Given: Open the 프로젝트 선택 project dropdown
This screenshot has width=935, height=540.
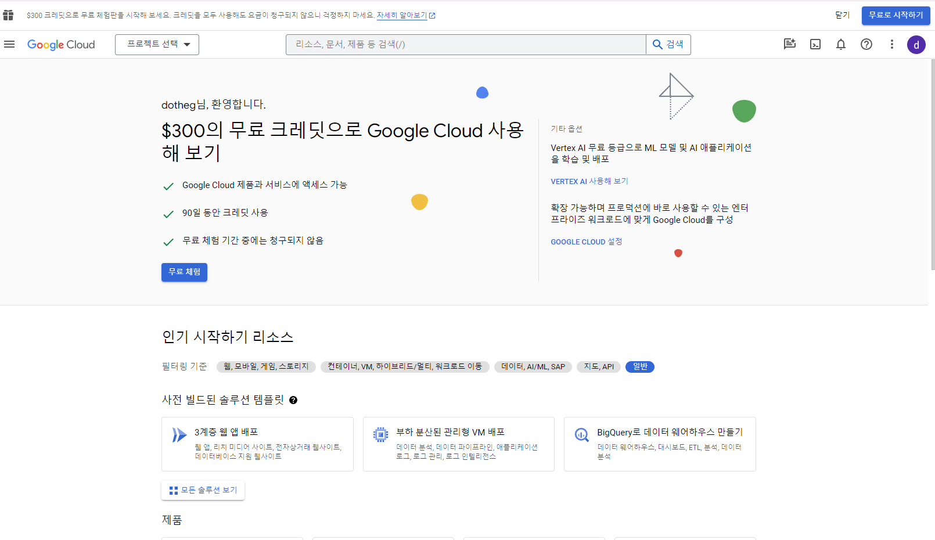Looking at the screenshot, I should (x=157, y=45).
